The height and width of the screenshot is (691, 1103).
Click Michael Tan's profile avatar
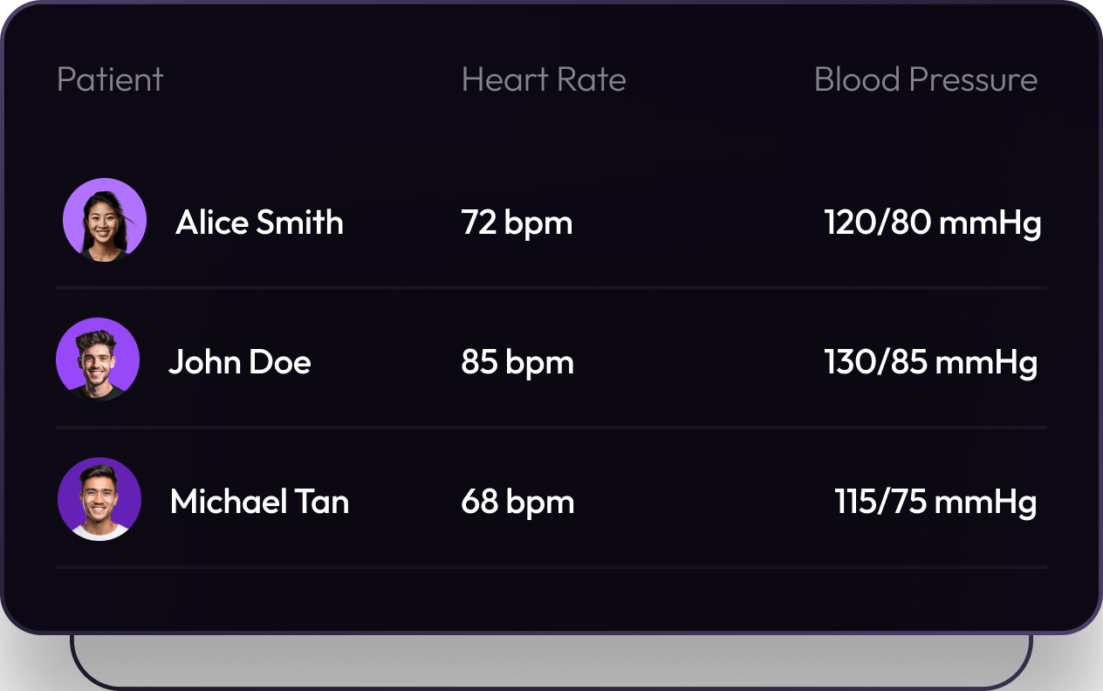(99, 499)
